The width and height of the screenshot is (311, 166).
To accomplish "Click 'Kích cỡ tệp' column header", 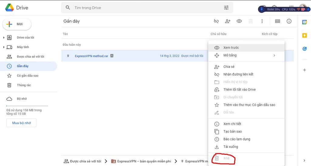I will click(x=270, y=34).
